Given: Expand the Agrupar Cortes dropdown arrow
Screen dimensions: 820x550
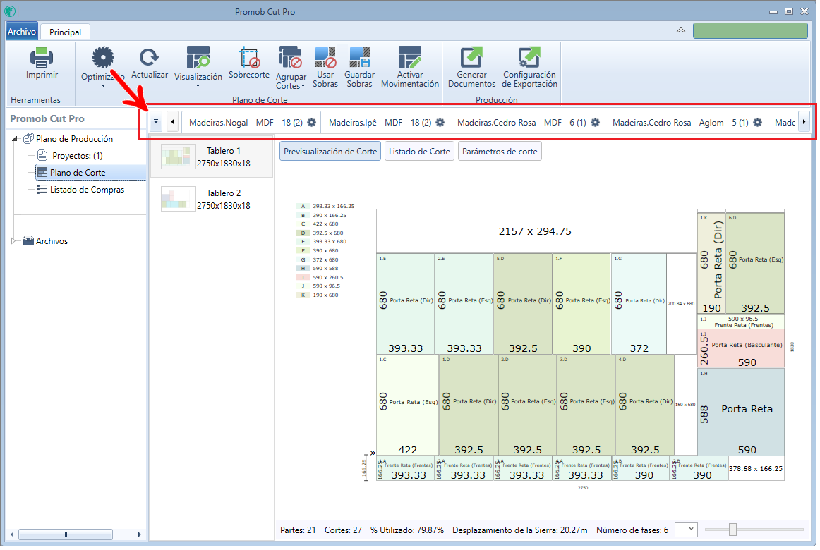Looking at the screenshot, I should 303,86.
